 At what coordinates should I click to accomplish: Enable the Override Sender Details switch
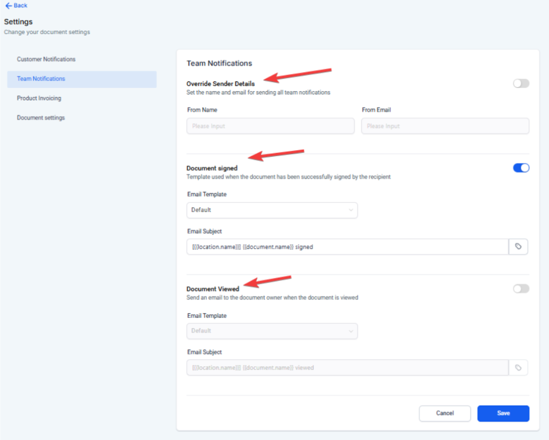(x=521, y=84)
